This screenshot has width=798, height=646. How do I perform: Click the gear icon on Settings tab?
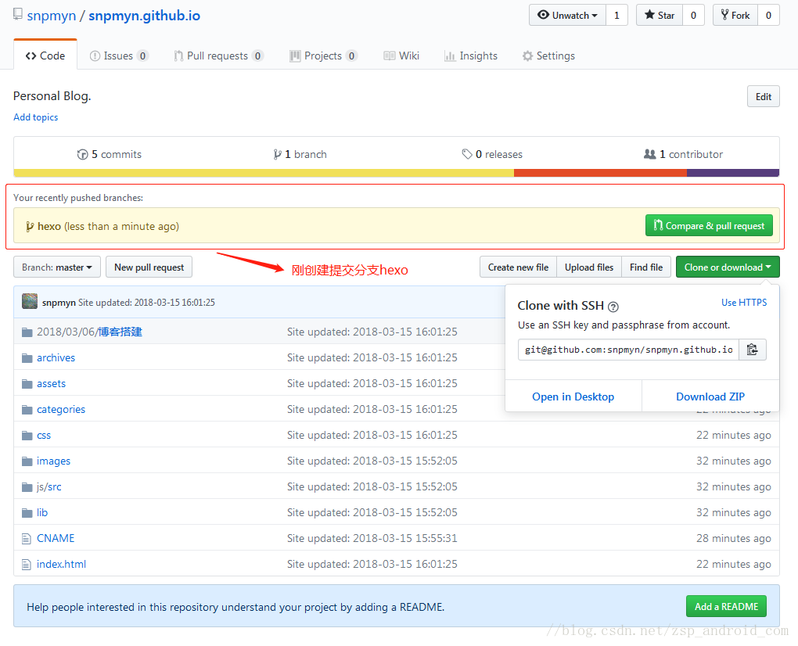(528, 56)
